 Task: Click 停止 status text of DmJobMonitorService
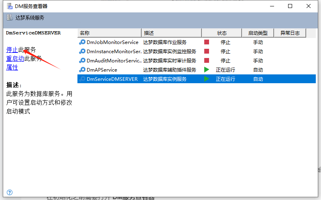click(226, 42)
